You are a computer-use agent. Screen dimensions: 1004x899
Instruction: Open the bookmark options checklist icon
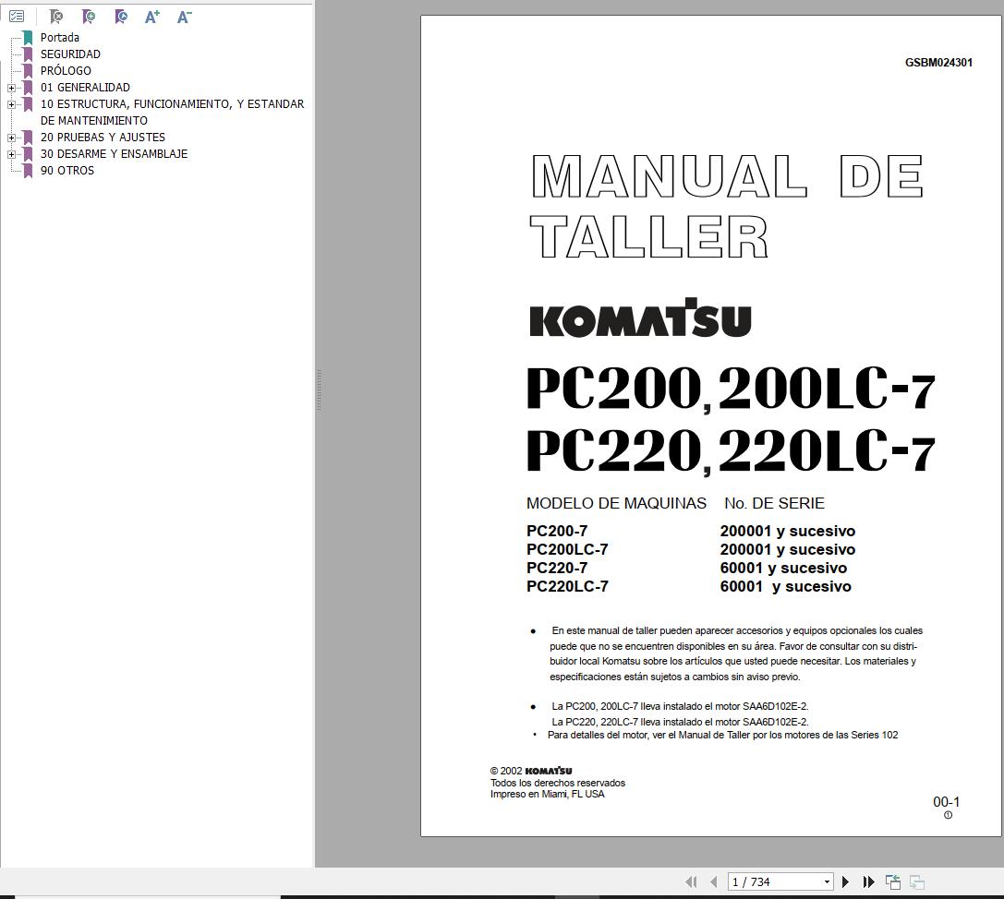click(x=17, y=17)
